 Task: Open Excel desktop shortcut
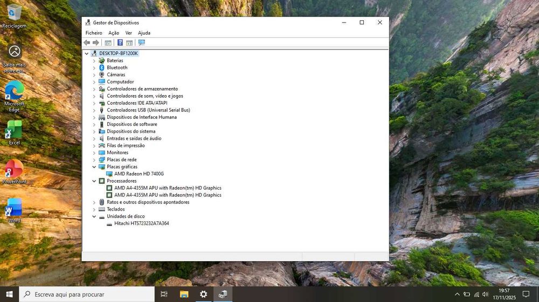[14, 133]
